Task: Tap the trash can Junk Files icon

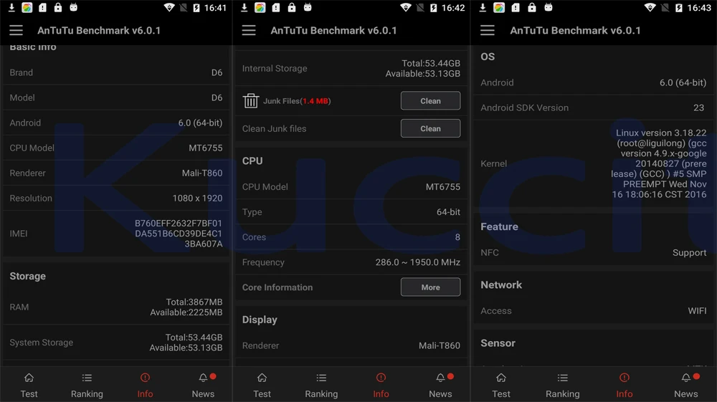Action: tap(250, 100)
